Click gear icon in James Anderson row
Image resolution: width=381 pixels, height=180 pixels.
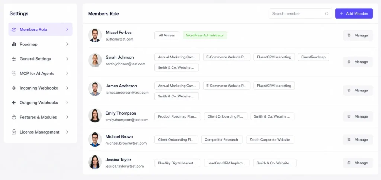349,90
